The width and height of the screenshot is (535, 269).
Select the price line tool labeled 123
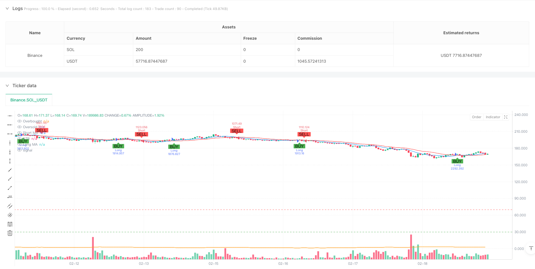10,197
